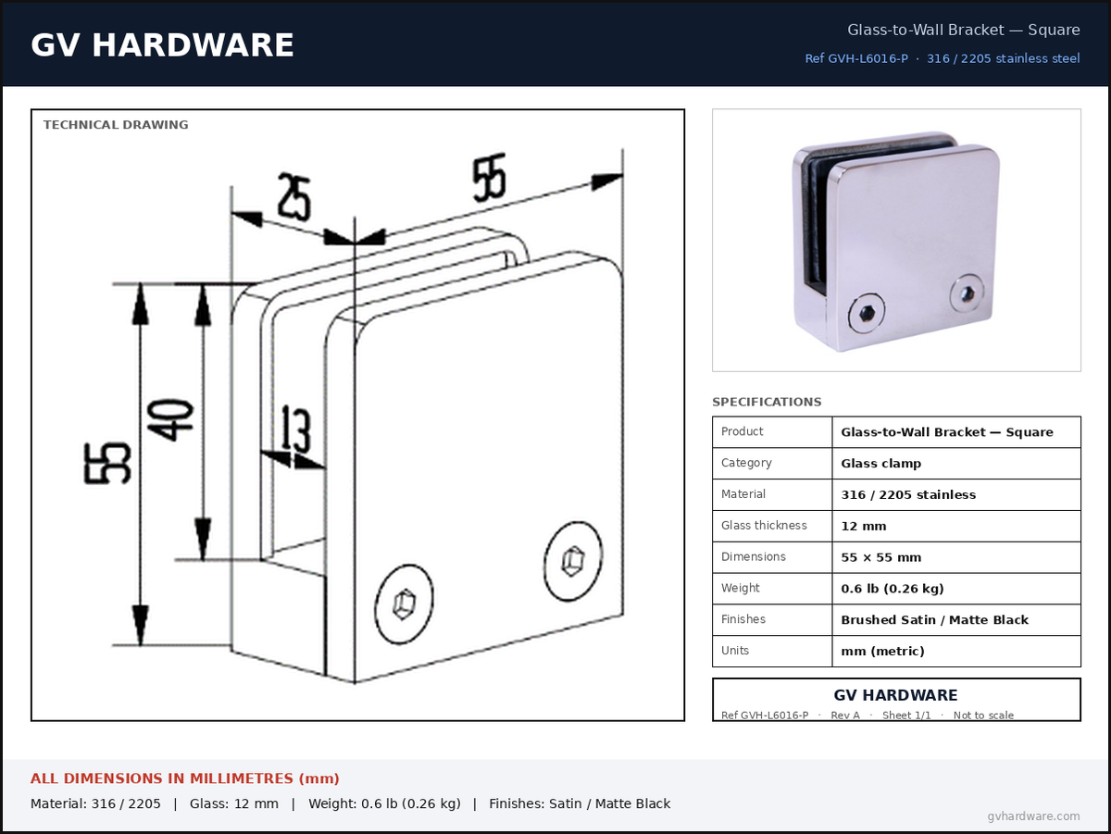Screen dimensions: 1111x834
Task: Click the vertical 55 overall height dimension
Action: pyautogui.click(x=107, y=463)
